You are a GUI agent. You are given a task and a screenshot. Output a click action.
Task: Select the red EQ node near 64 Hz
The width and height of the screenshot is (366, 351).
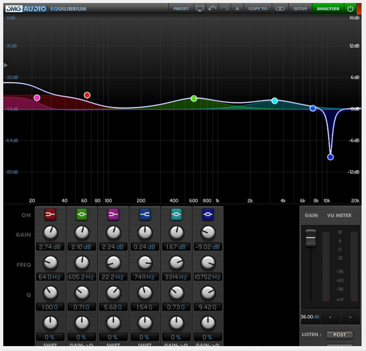coord(87,95)
